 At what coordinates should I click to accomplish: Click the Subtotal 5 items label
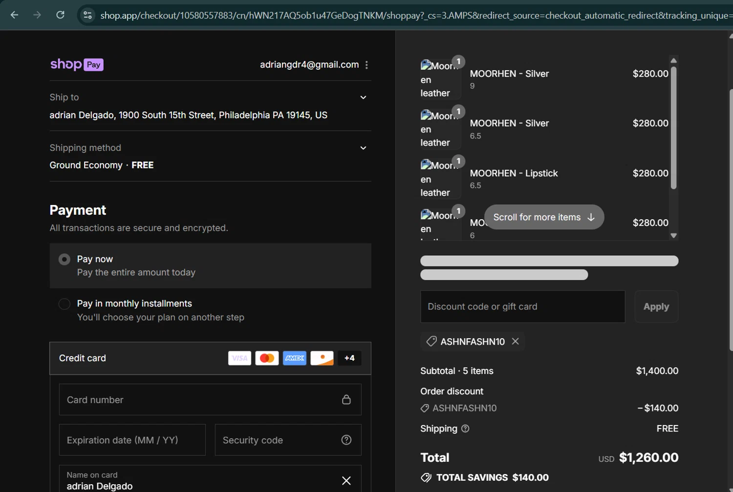point(457,371)
